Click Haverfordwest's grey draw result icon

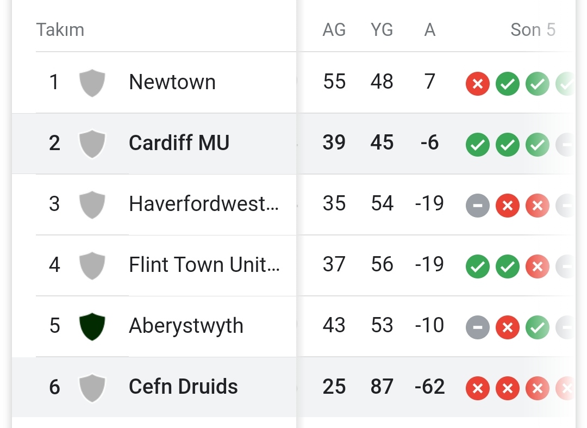(x=478, y=205)
